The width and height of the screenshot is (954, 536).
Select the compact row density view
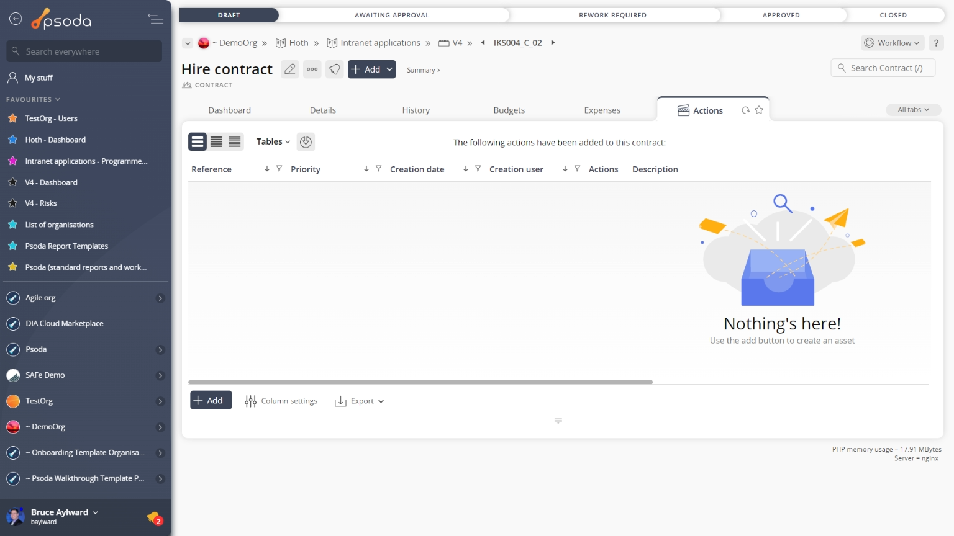235,142
